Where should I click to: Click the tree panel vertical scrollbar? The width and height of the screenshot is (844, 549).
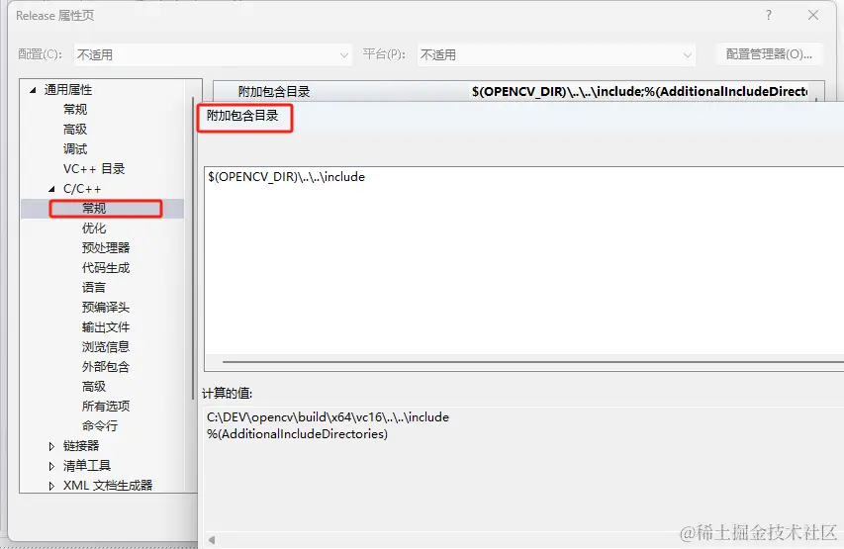tap(193, 248)
